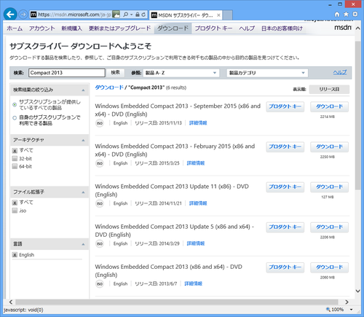Toggle the English language checkbox
Screen dimensions: 364x317
[x=15, y=255]
